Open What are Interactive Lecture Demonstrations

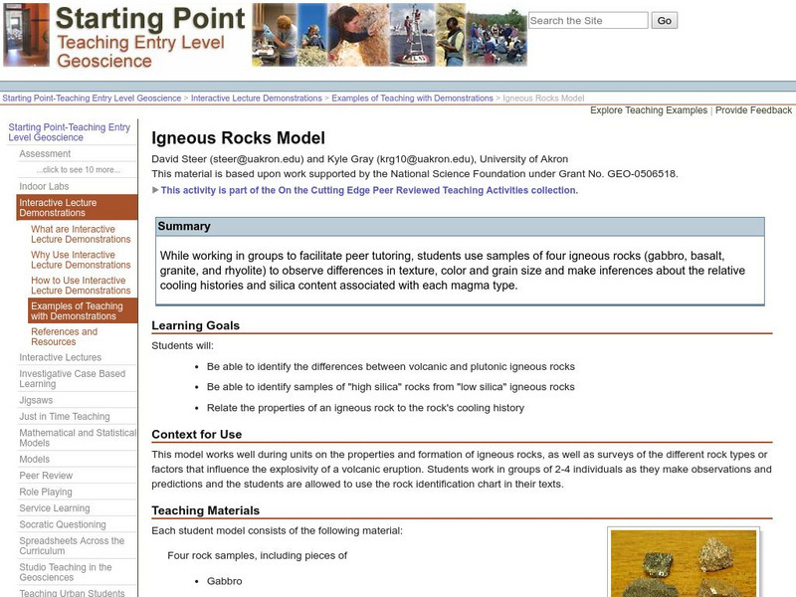click(81, 234)
